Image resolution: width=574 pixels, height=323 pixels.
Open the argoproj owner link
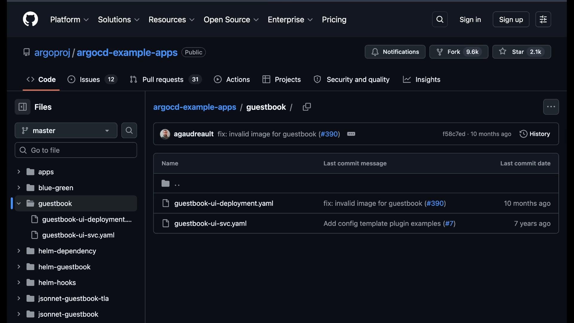[52, 52]
